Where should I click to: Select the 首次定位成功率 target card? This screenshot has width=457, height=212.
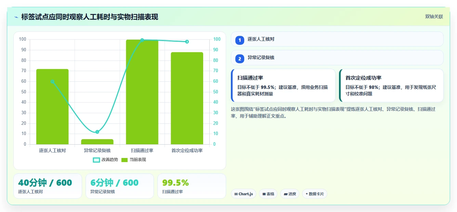tap(391, 85)
